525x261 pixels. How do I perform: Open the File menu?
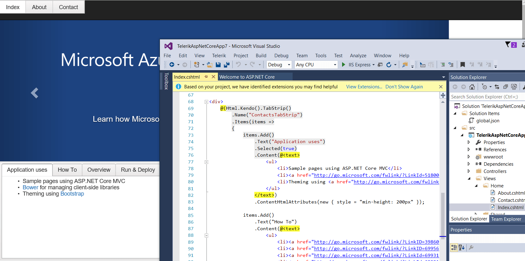tap(167, 56)
